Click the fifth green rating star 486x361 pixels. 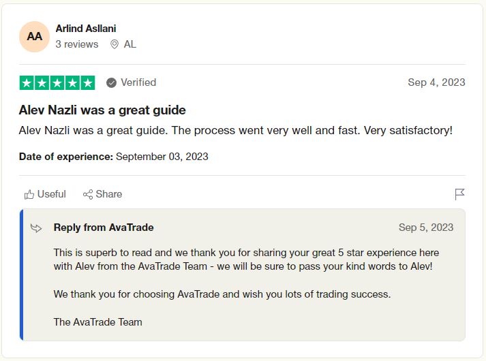pyautogui.click(x=87, y=83)
